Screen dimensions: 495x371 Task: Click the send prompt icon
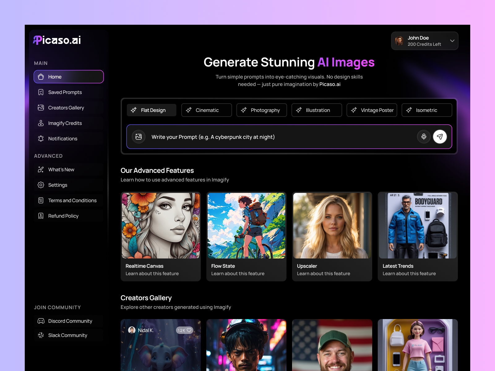click(x=440, y=137)
